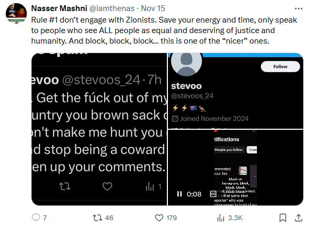
Task: Repost the tweet with 46 reposts
Action: 103,218
